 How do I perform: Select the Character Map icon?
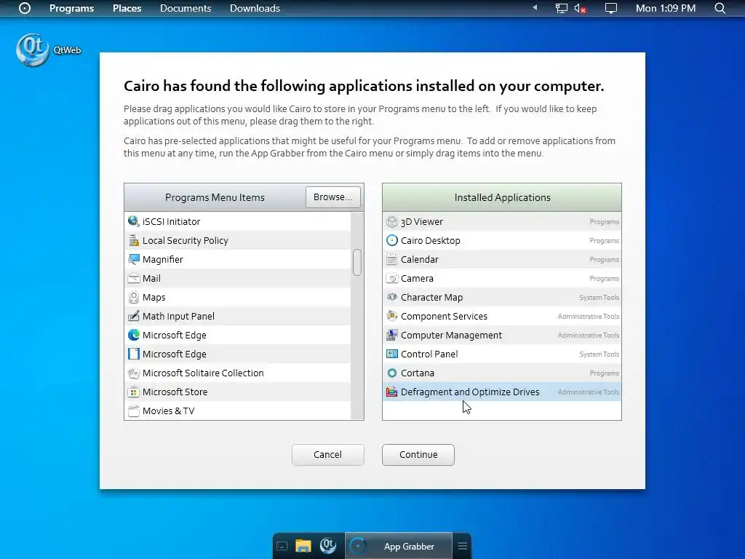click(x=391, y=297)
